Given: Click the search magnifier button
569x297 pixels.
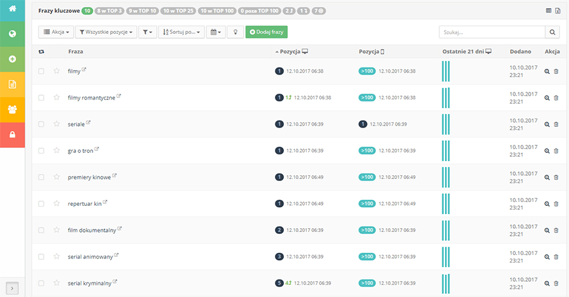Looking at the screenshot, I should (x=552, y=33).
